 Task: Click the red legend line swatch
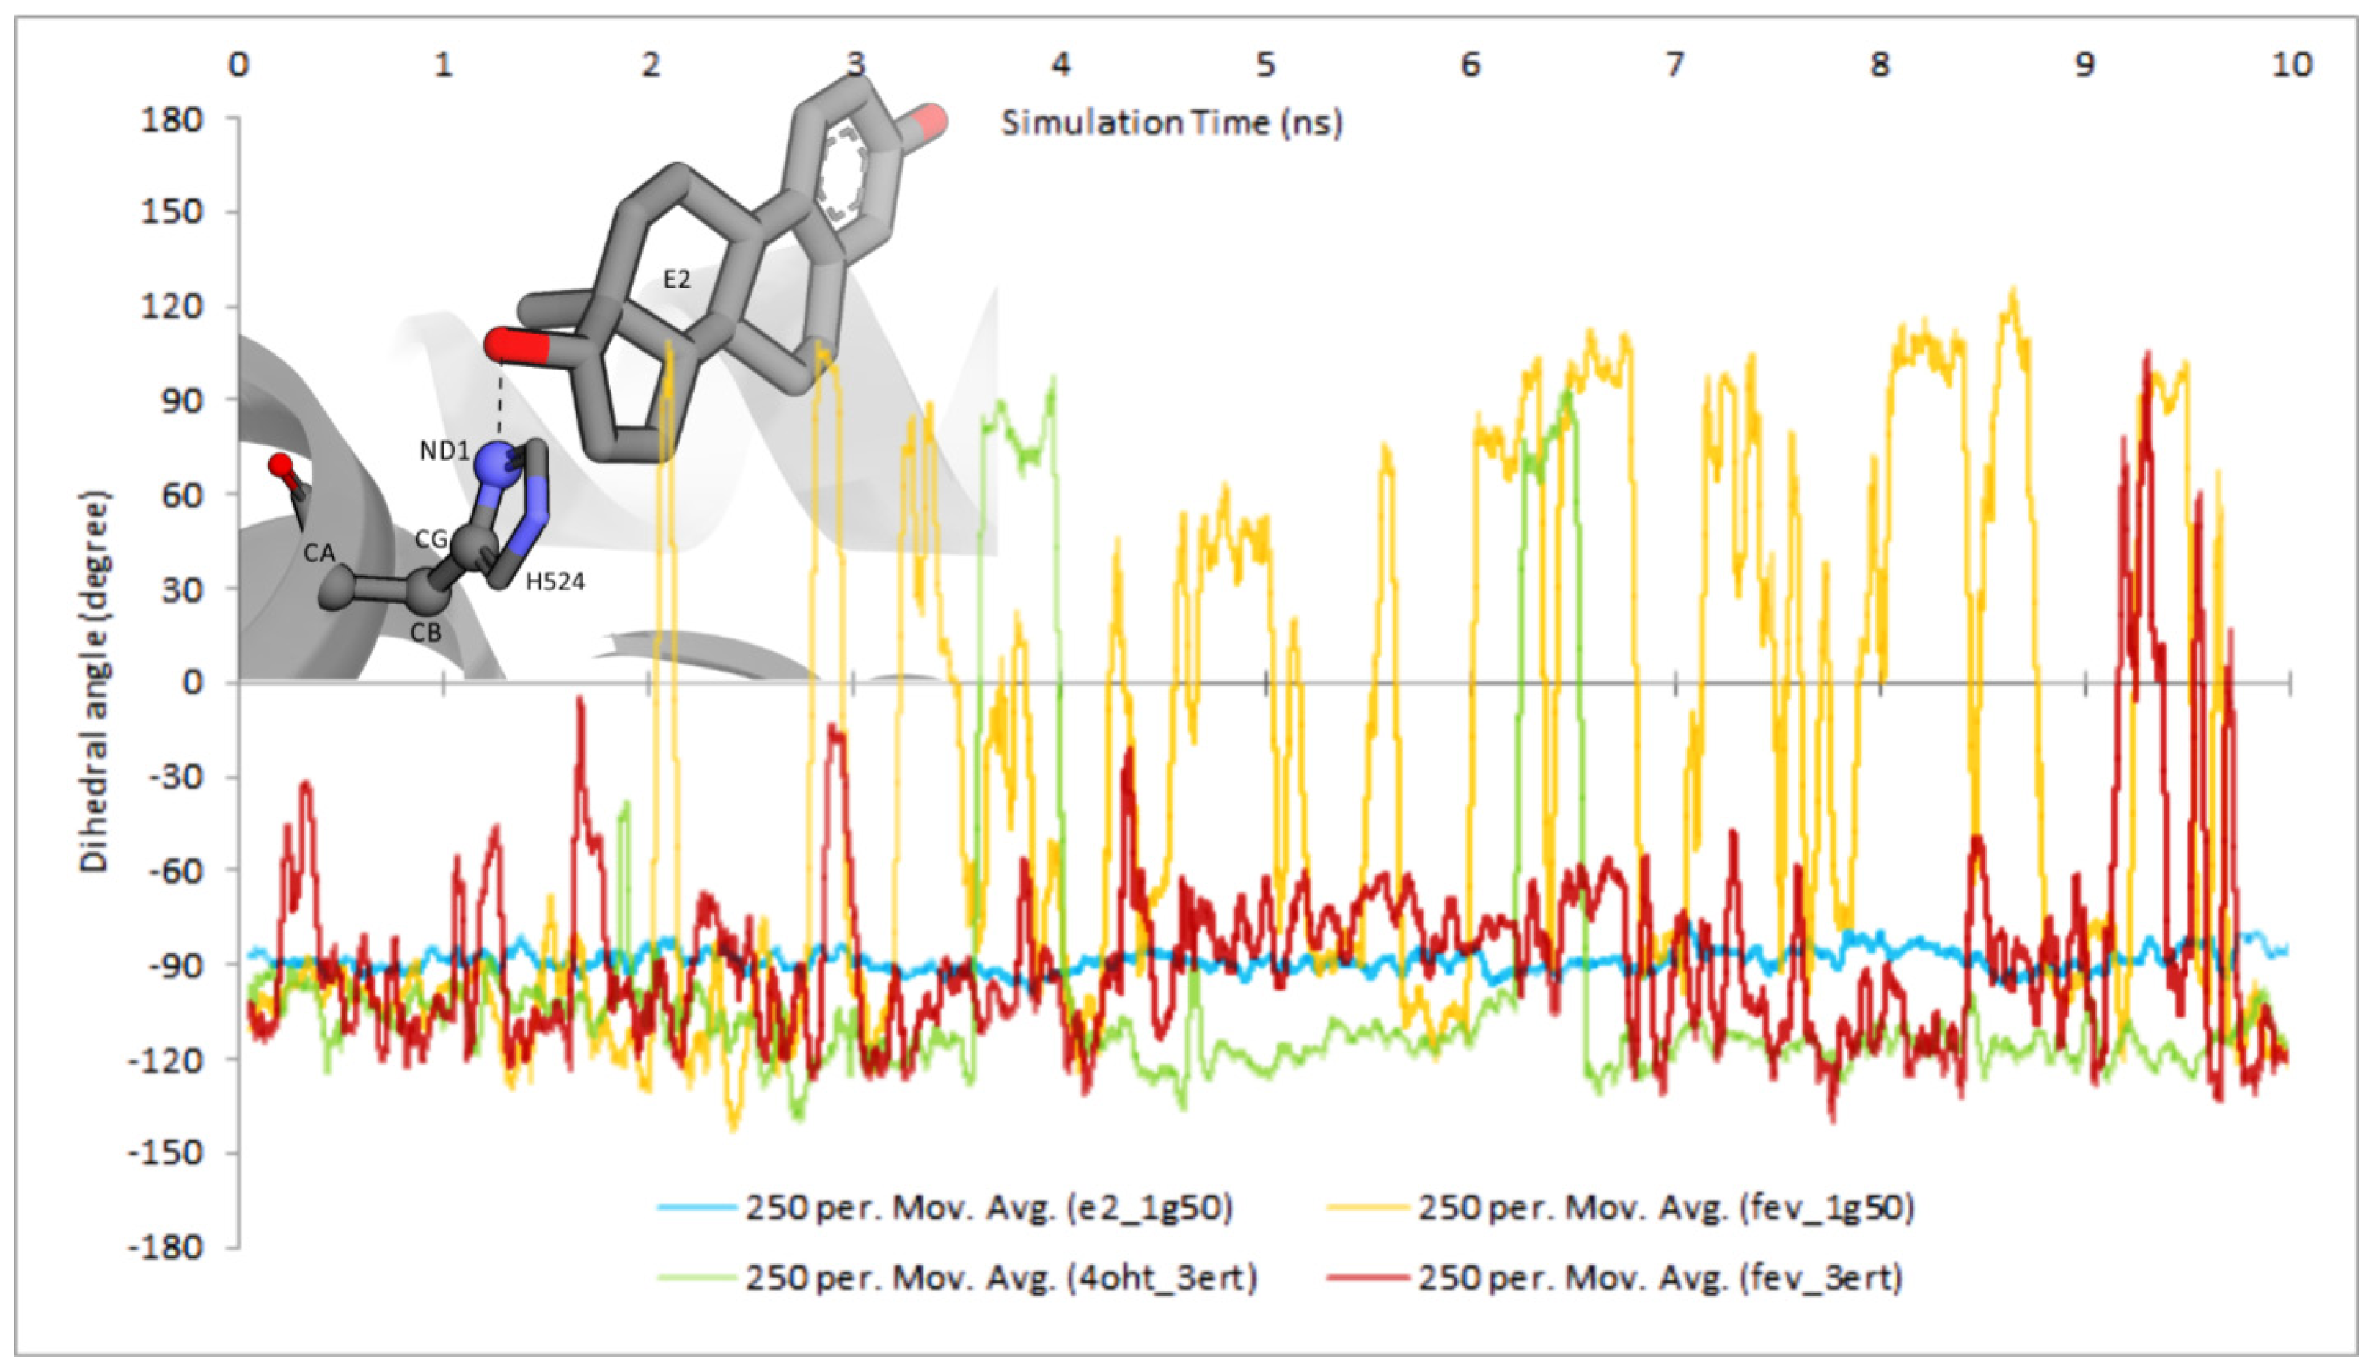(1367, 1278)
